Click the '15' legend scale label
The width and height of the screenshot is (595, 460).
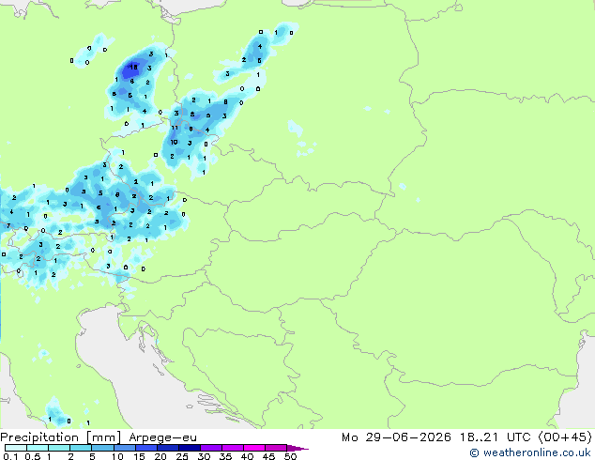[139, 456]
